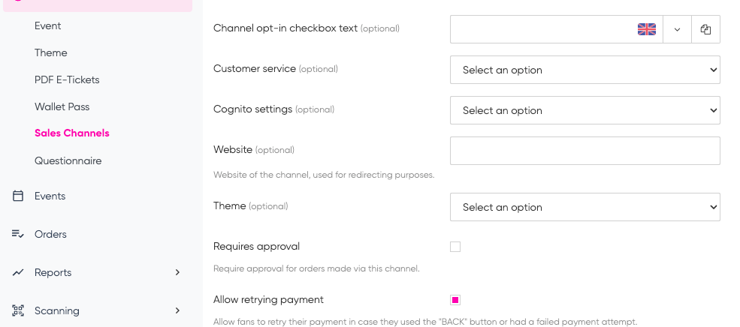The height and width of the screenshot is (327, 740).
Task: Open the Cognito settings dropdown
Action: 584,110
